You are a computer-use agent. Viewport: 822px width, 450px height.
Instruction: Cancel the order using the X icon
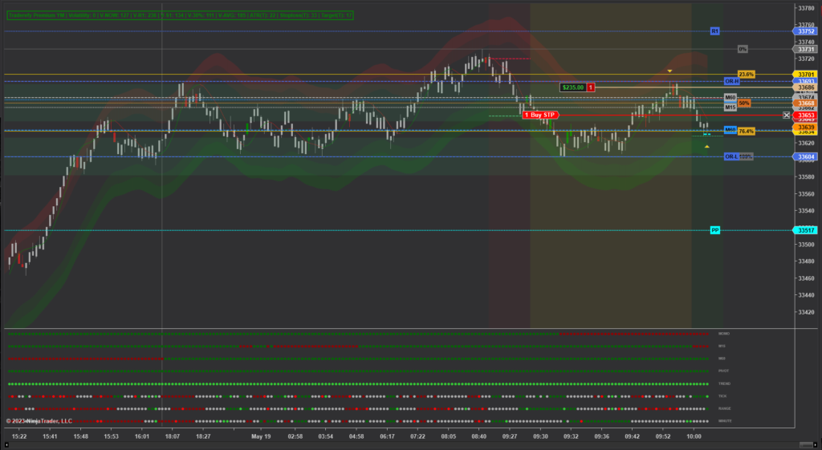pos(787,116)
